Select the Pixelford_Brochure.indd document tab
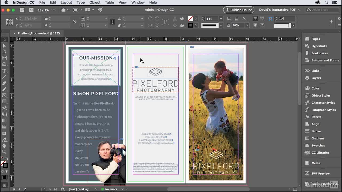Image resolution: width=342 pixels, height=192 pixels. click(x=39, y=33)
